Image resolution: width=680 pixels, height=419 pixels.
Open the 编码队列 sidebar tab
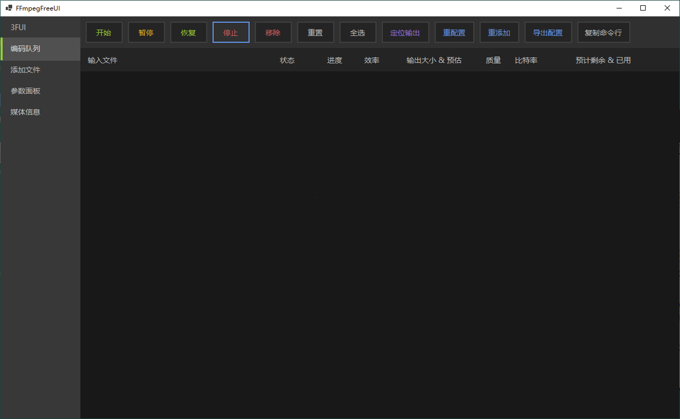point(25,49)
